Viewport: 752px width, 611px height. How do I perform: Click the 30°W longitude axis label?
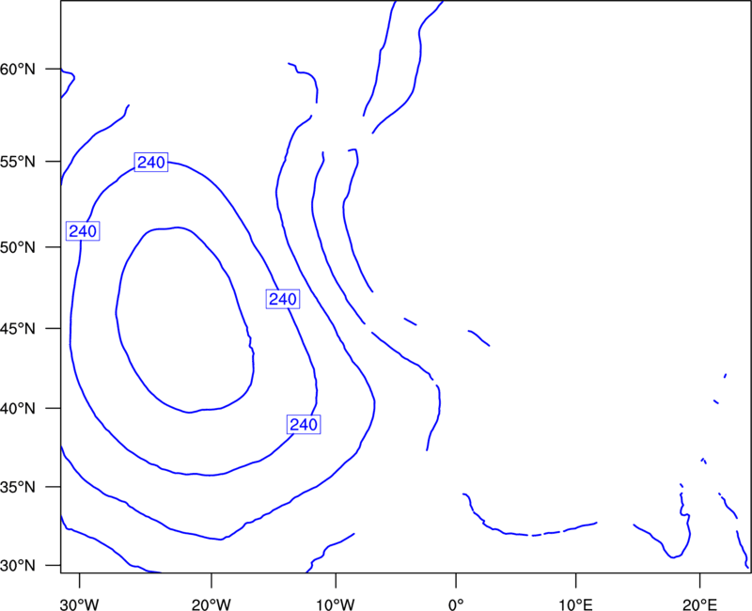coord(80,604)
